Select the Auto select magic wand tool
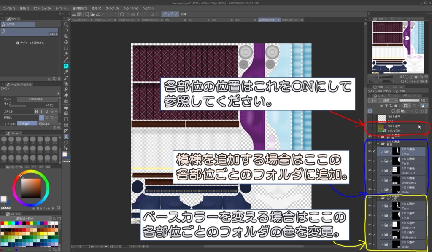Viewport: 432px width, 252px height. [66, 54]
